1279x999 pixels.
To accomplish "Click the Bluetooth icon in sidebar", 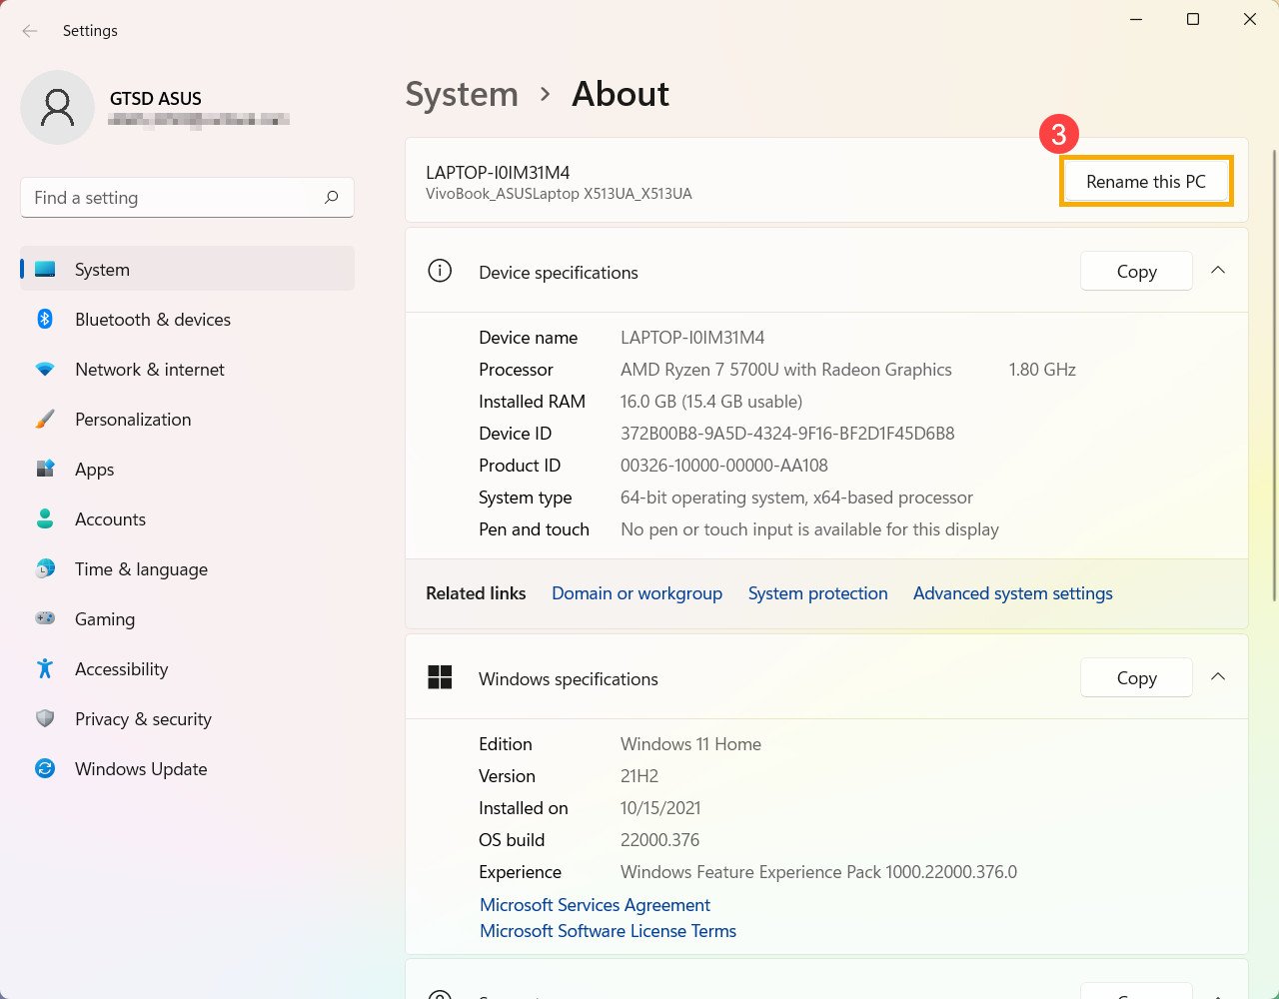I will [45, 320].
